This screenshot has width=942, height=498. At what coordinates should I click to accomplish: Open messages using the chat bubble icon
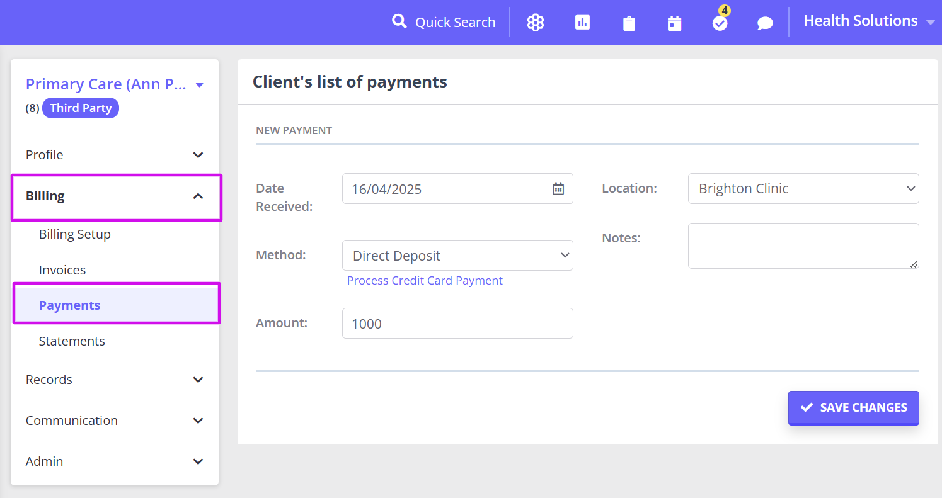click(x=764, y=23)
